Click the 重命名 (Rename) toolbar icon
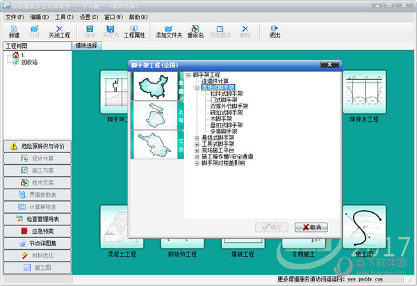Screen dimensions: 417x286 click(x=195, y=32)
